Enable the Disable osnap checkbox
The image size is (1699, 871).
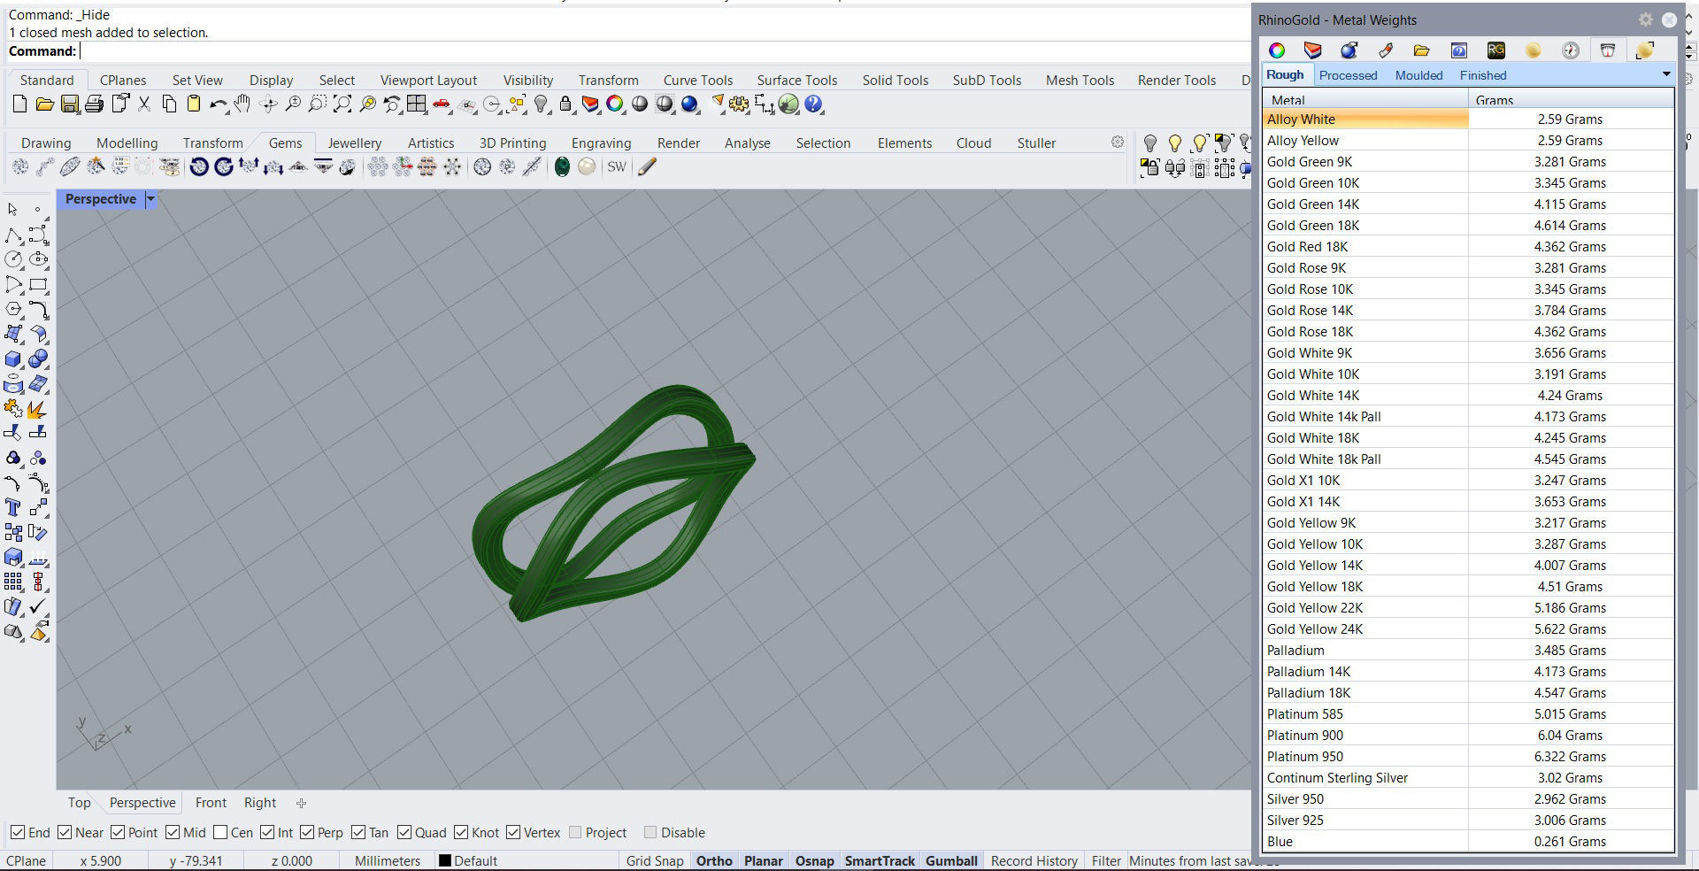click(650, 832)
